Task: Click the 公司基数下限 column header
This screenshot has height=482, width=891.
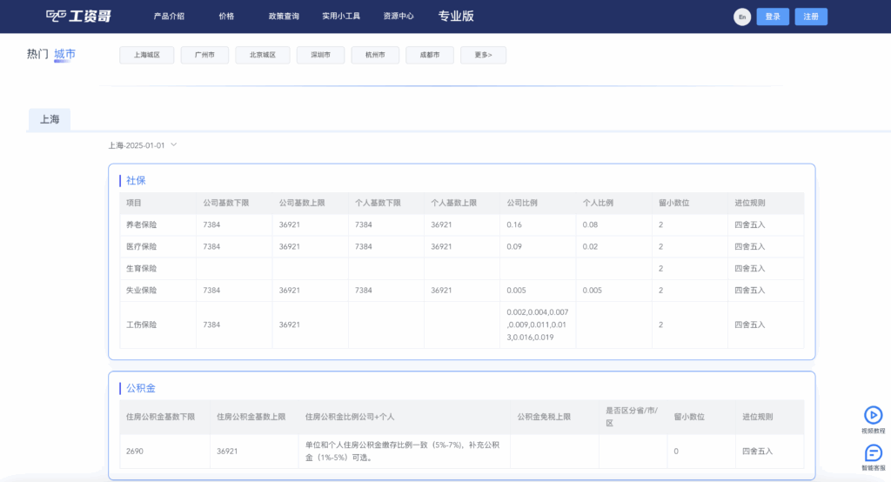Action: (226, 203)
